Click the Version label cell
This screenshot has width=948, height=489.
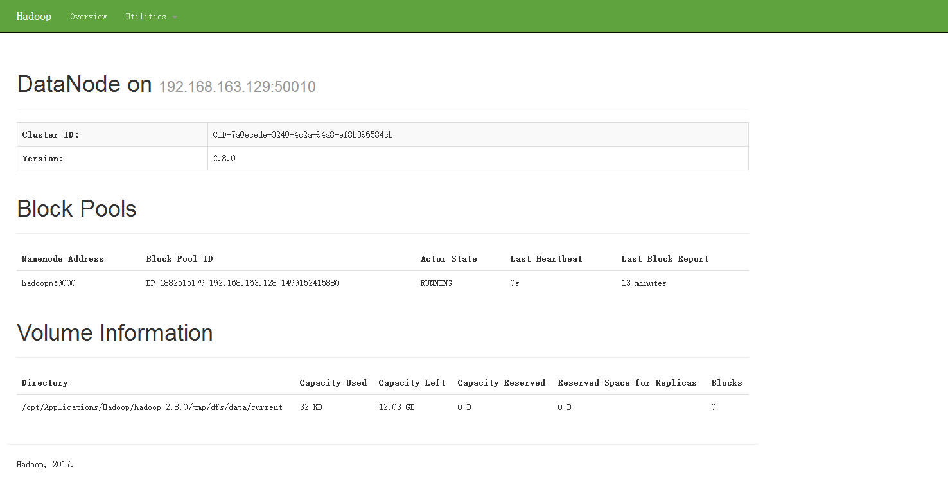point(112,158)
